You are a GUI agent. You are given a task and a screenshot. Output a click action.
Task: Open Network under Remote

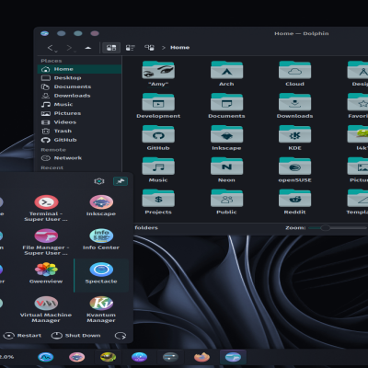tap(79, 158)
